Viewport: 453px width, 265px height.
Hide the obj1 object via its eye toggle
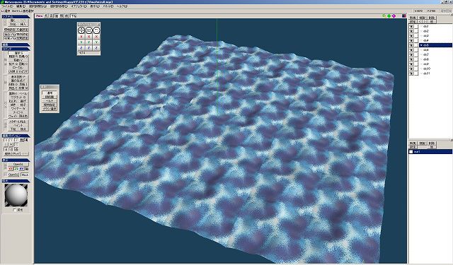point(411,27)
